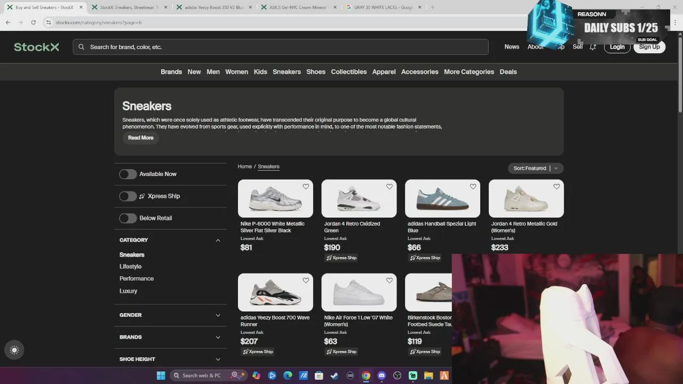Switch to the ASICS Gel-NYC Cream tab
683x384 pixels.
(298, 7)
